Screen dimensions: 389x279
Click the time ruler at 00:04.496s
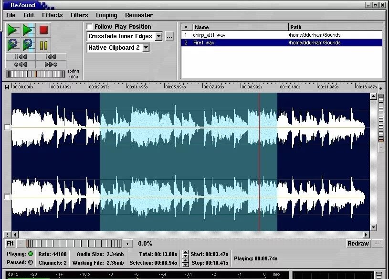click(137, 86)
